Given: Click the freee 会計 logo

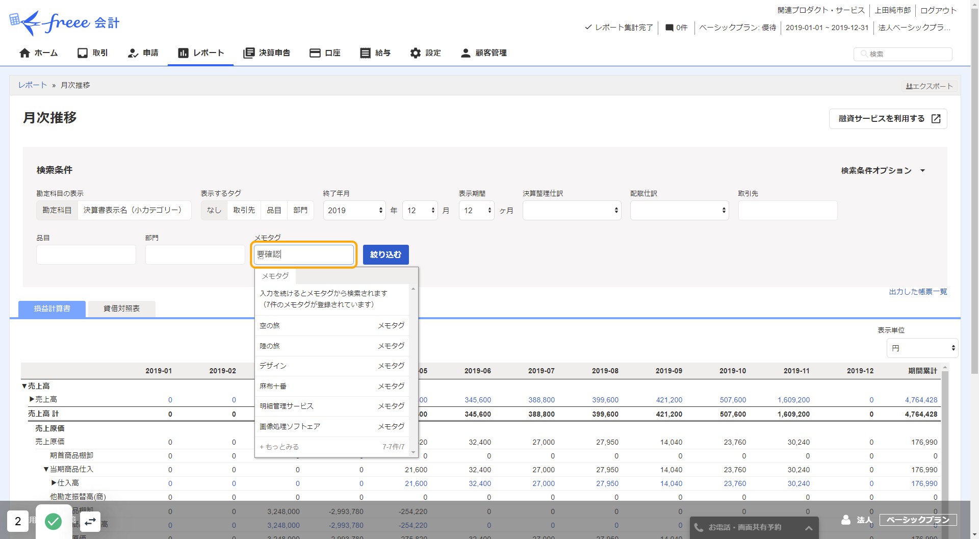Looking at the screenshot, I should pos(64,22).
